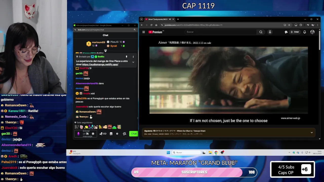Image resolution: width=324 pixels, height=182 pixels.
Task: Open media control icon in Chrome toolbar
Action: (x=308, y=25)
